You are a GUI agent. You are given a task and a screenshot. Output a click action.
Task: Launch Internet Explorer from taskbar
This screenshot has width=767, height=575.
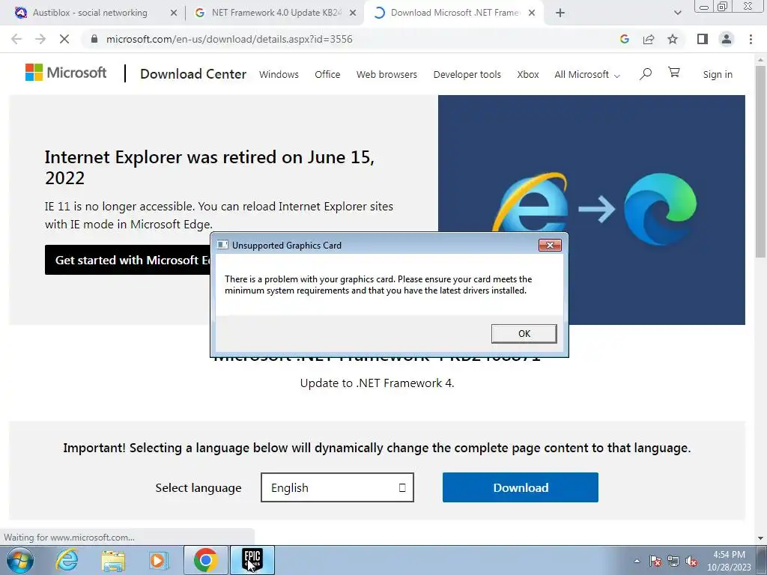(x=67, y=560)
